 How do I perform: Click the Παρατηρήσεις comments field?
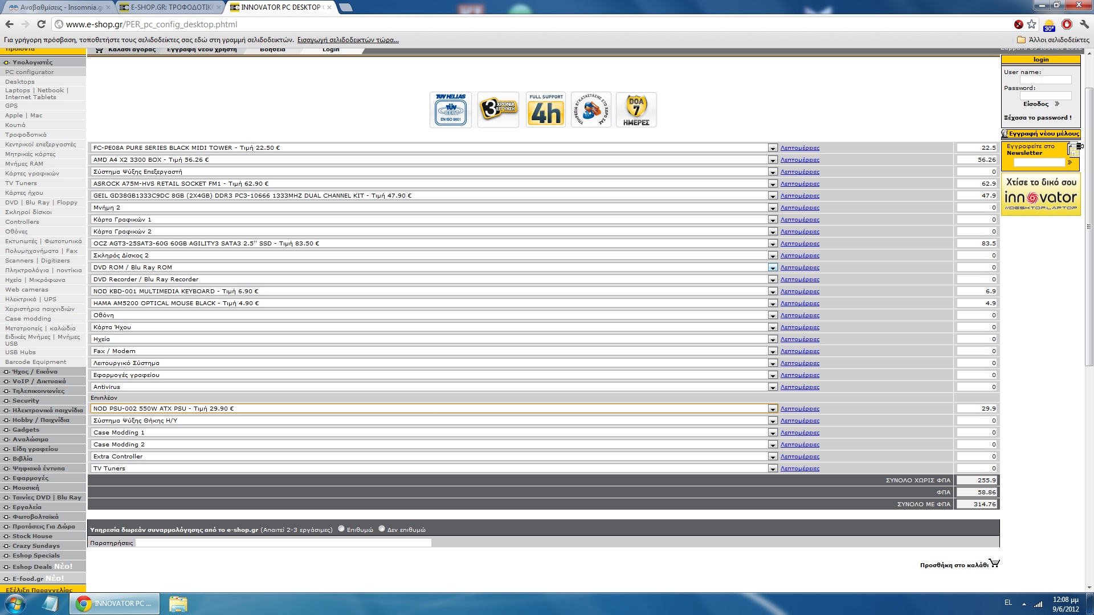283,543
